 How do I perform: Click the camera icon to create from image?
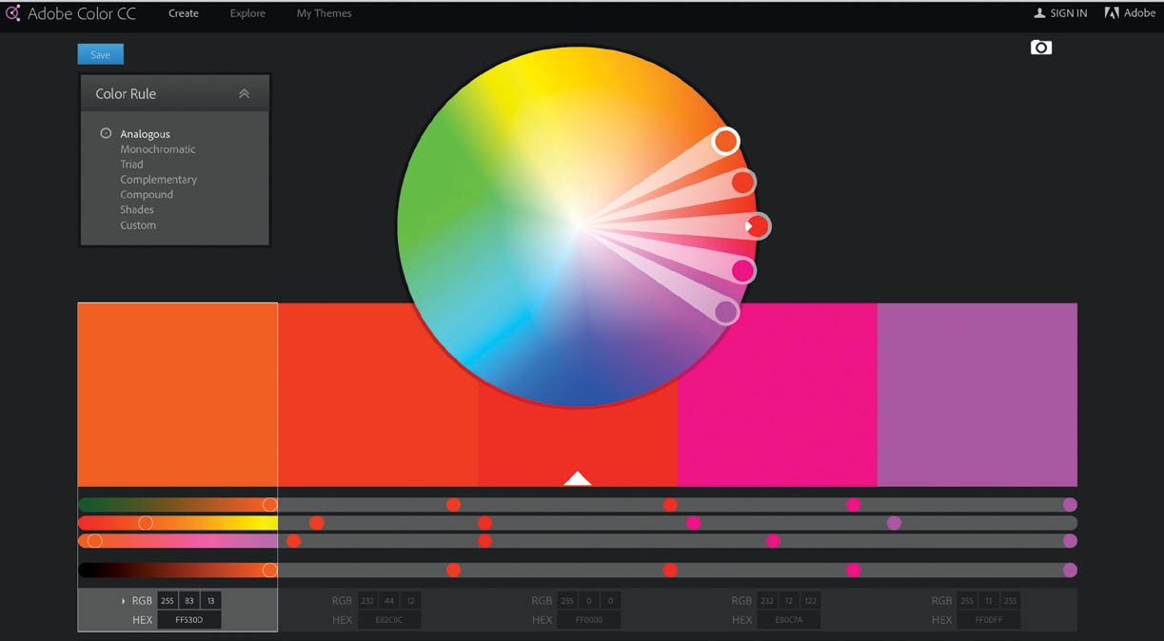coord(1041,48)
